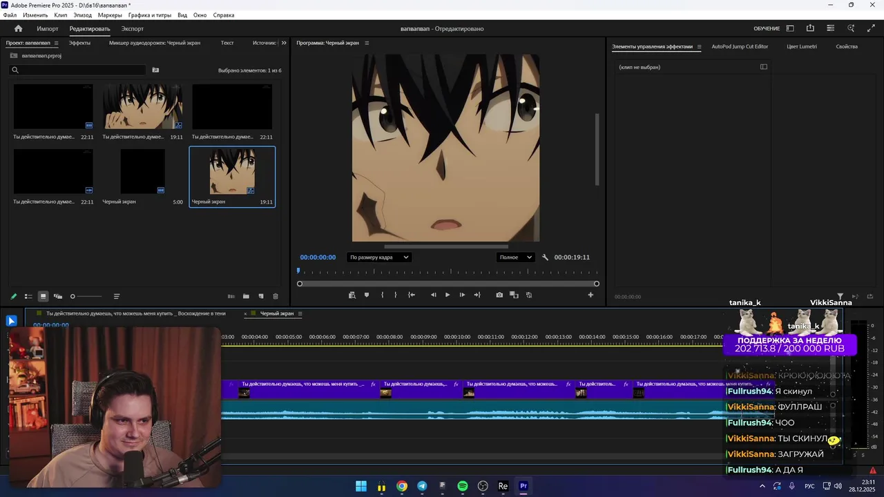Open the comparison view button
Viewport: 884px width, 497px height.
pyautogui.click(x=514, y=295)
